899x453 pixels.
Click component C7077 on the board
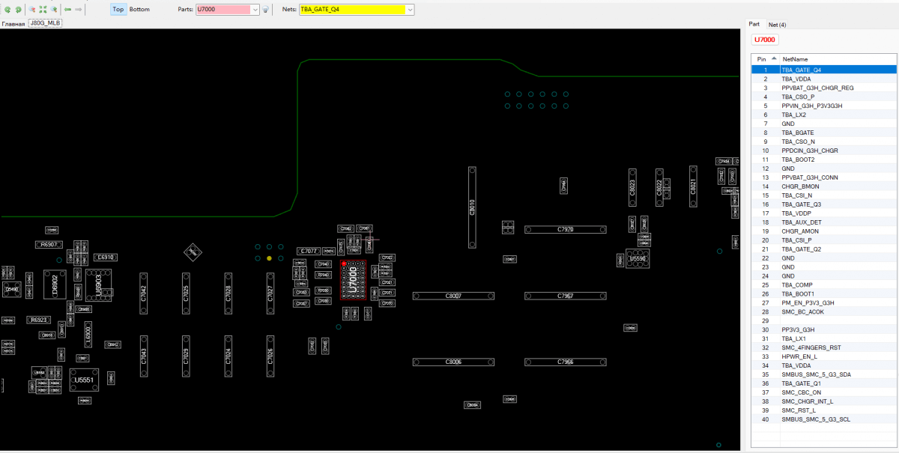click(x=309, y=252)
